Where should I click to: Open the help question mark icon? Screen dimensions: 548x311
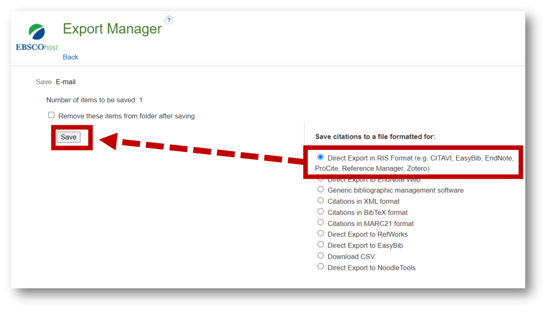pyautogui.click(x=169, y=20)
